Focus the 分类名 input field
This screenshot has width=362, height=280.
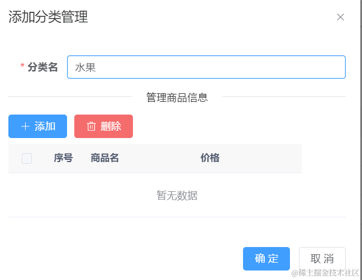(x=206, y=67)
